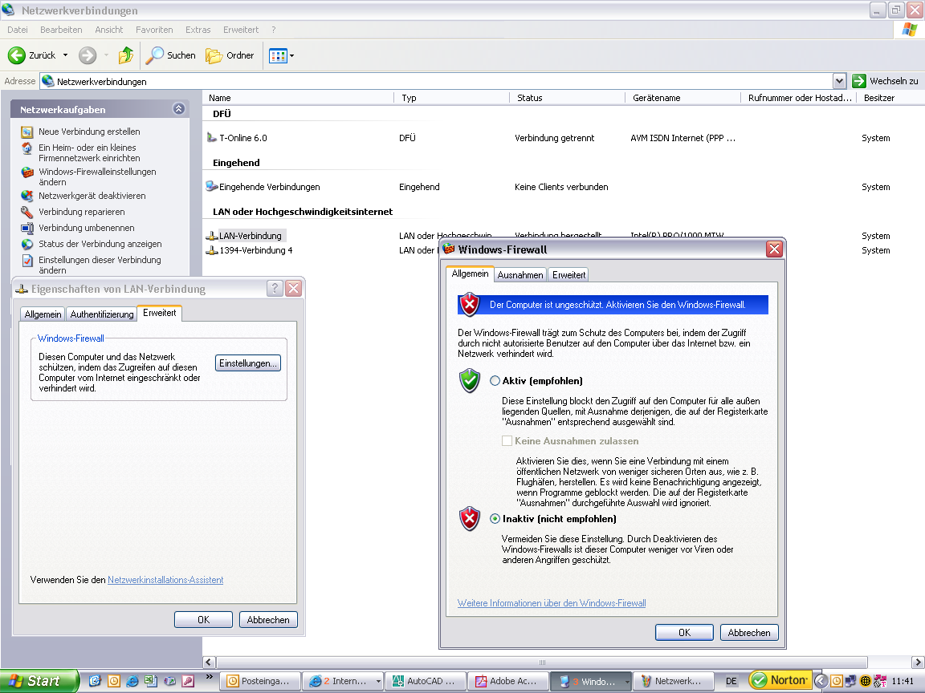This screenshot has width=925, height=693.
Task: Go back with the Zurück arrow button
Action: [x=31, y=55]
